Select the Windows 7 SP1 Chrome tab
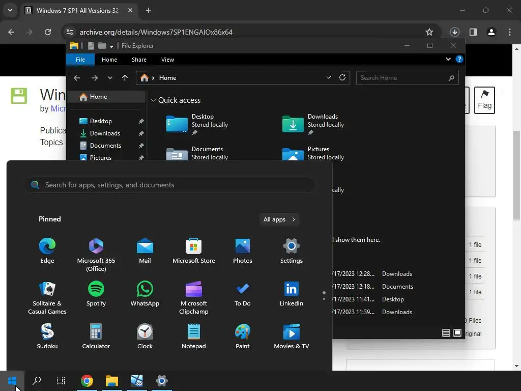 pos(79,11)
